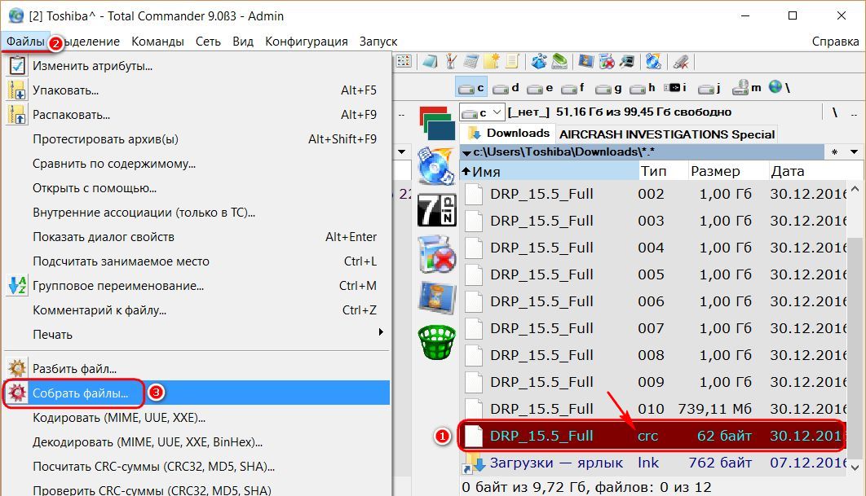Expand the Печать submenu arrow

pos(381,332)
